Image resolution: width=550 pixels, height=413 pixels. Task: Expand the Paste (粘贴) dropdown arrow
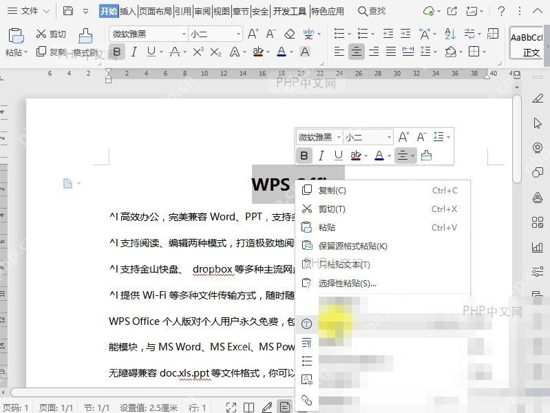click(x=25, y=52)
